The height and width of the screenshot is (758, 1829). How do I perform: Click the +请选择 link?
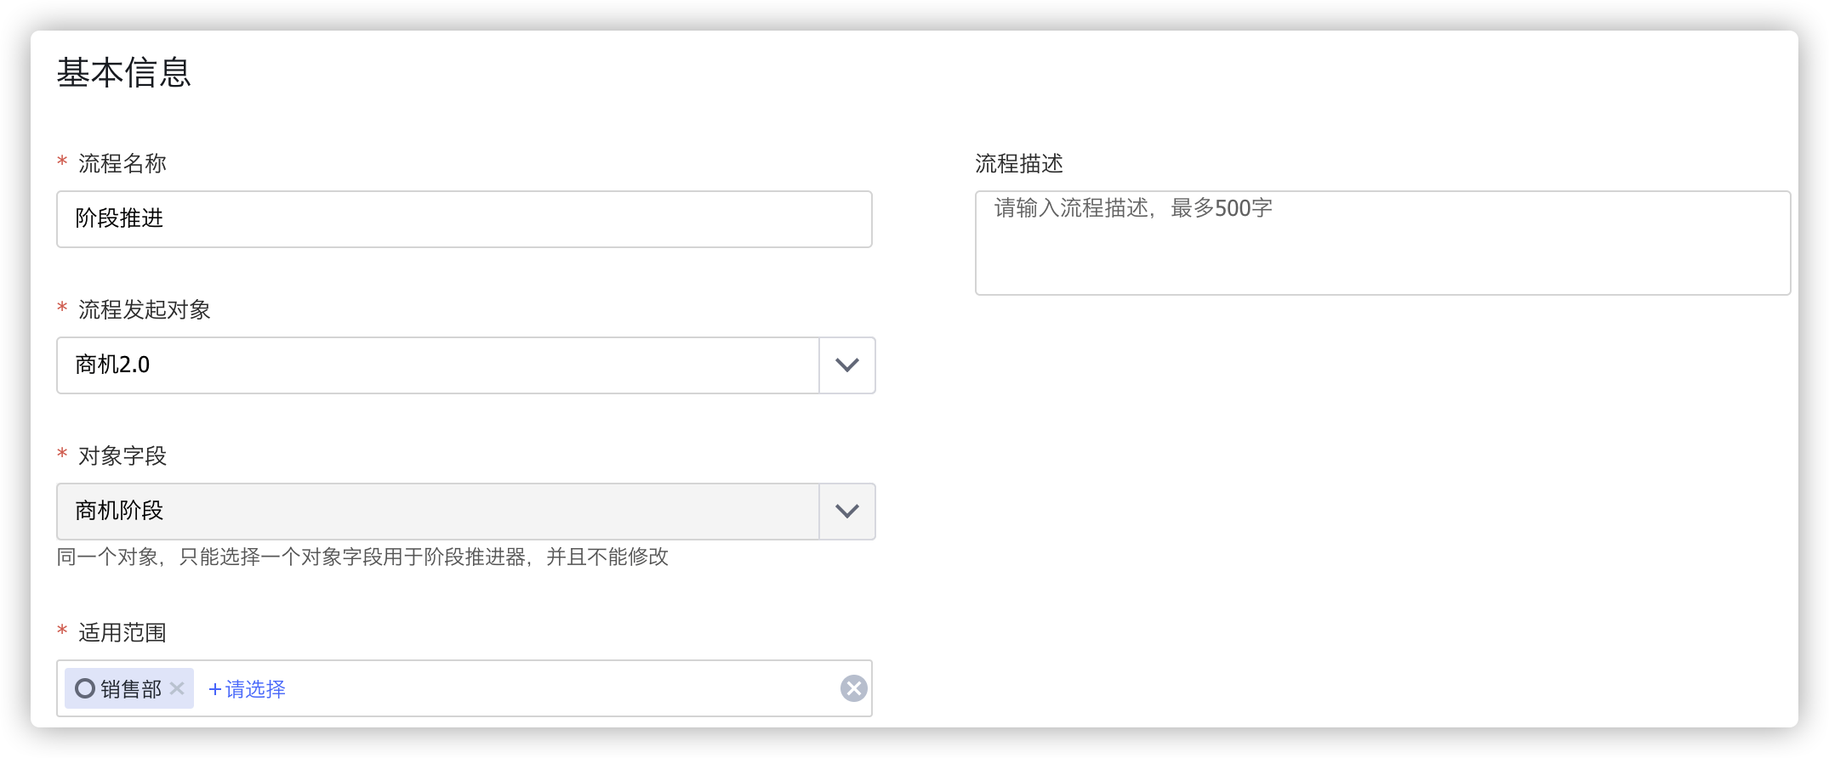coord(247,689)
